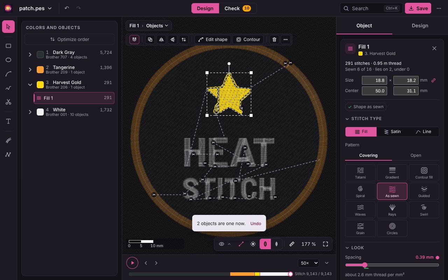The width and height of the screenshot is (448, 280).
Task: Select the Spiral fill pattern
Action: [x=360, y=191]
